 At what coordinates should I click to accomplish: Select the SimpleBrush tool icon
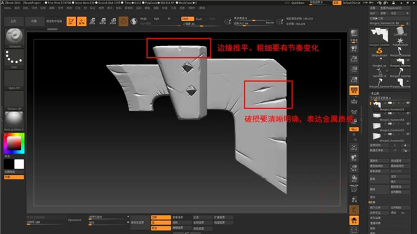coord(379,51)
